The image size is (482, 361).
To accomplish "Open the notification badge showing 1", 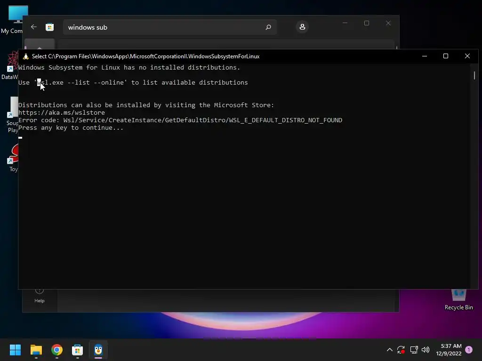I will (469, 350).
